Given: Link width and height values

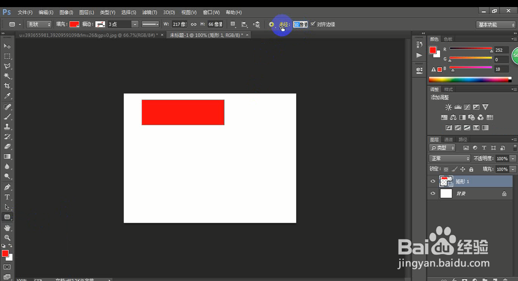Looking at the screenshot, I should (194, 24).
